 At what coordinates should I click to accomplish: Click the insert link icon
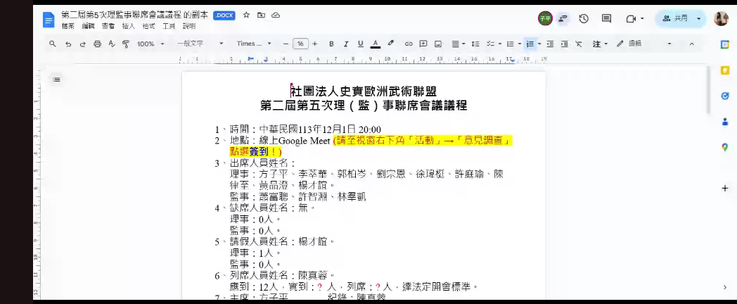408,44
